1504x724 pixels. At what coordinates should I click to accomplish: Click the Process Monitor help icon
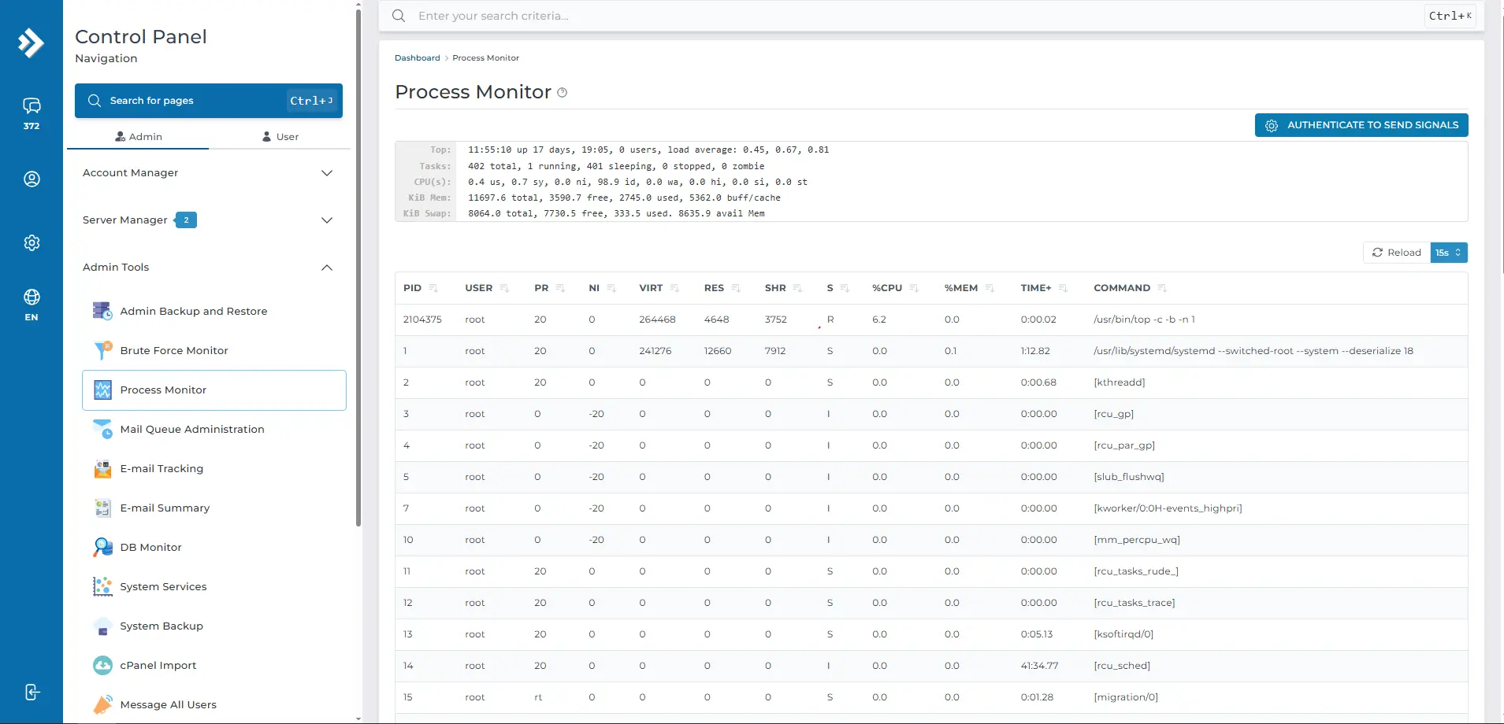(x=563, y=93)
